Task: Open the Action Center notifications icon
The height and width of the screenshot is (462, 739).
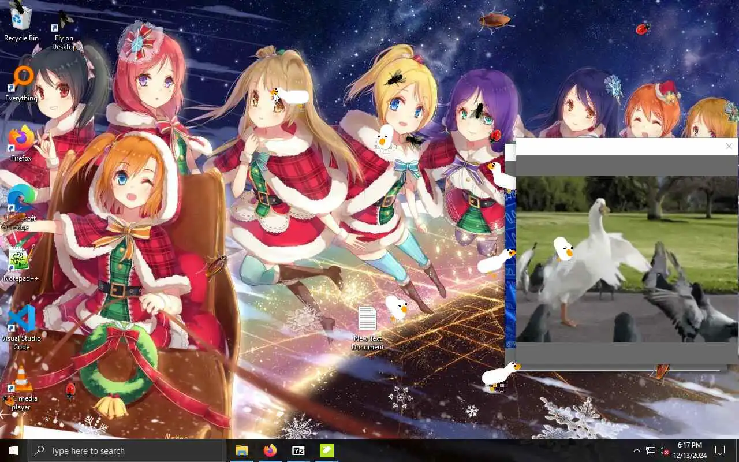Action: tap(721, 450)
